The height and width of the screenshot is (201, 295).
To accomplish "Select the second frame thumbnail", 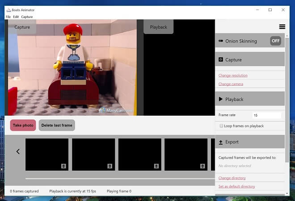I will click(93, 155).
